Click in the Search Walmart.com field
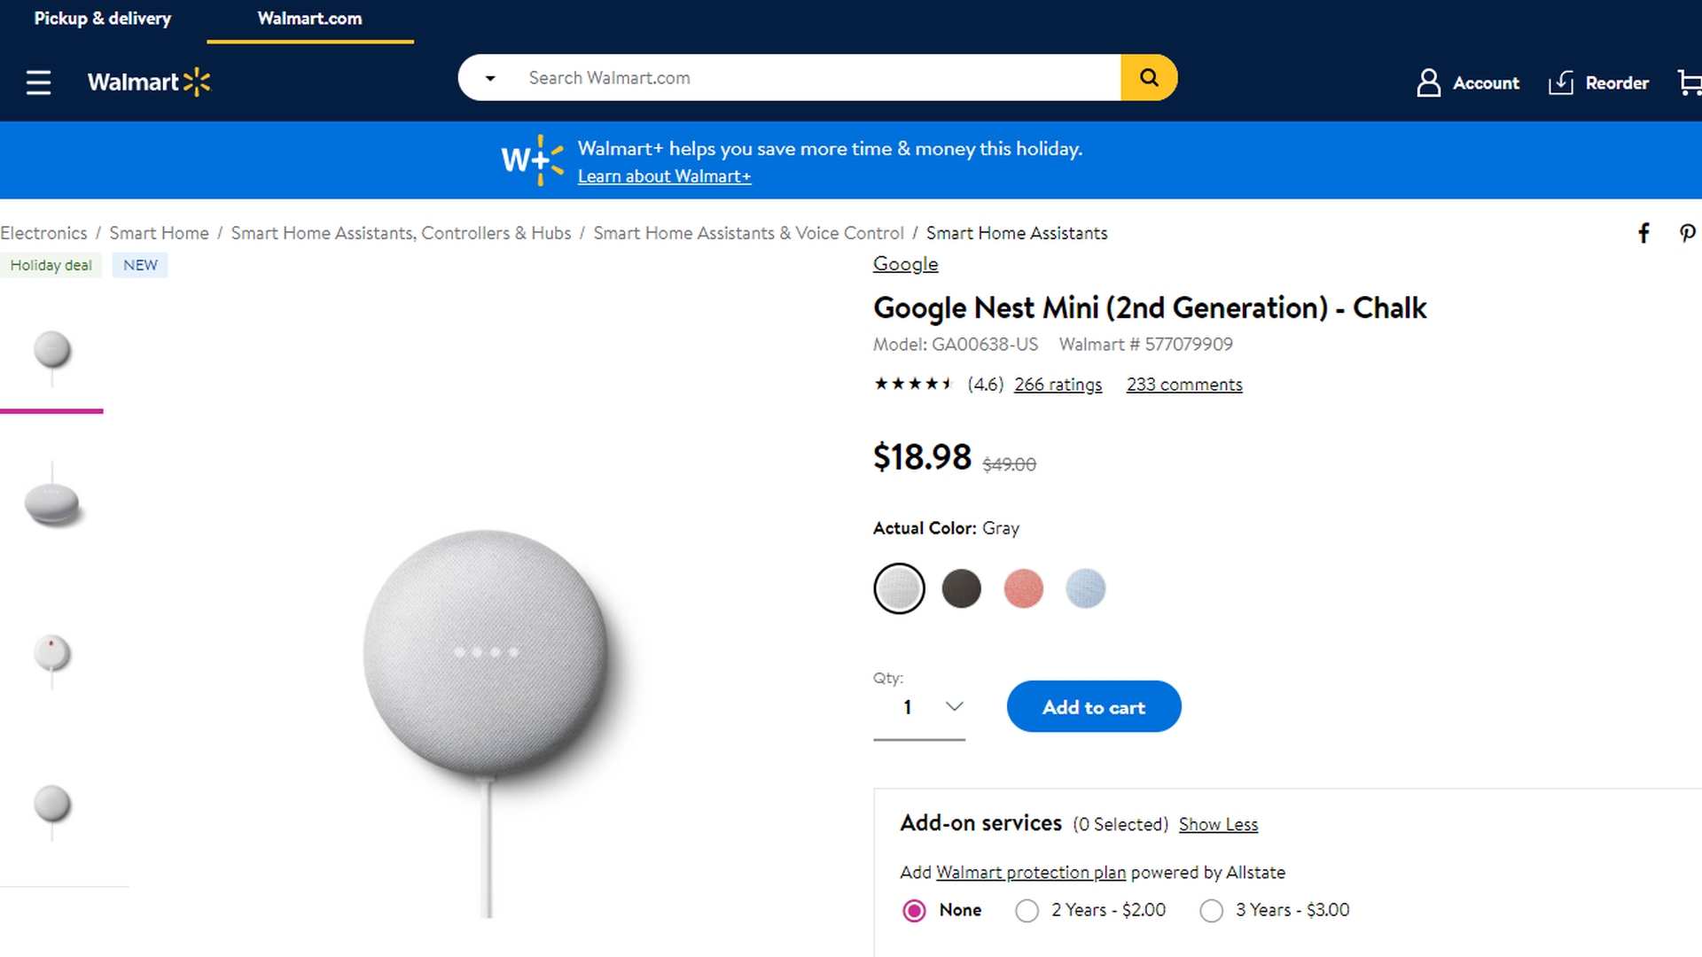Viewport: 1702px width, 957px height. [x=816, y=78]
